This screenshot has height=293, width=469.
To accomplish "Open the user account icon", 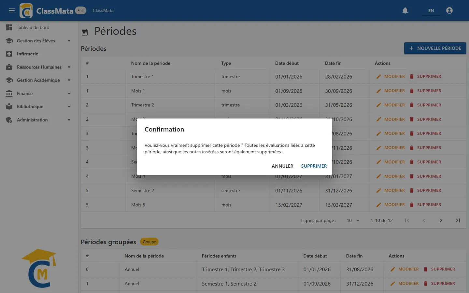I will [449, 10].
